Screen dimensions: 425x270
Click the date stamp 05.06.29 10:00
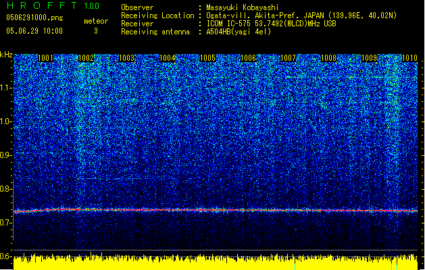[x=34, y=31]
